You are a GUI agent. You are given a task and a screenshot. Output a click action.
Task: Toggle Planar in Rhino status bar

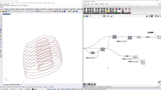58,89
